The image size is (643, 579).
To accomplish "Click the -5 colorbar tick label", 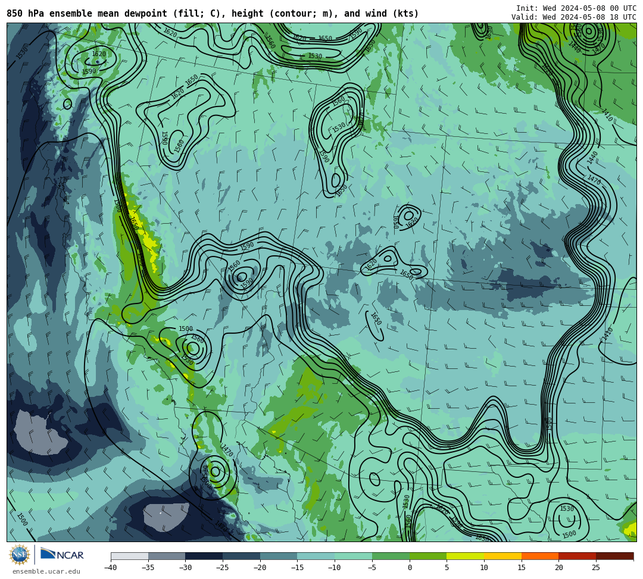I will (372, 568).
